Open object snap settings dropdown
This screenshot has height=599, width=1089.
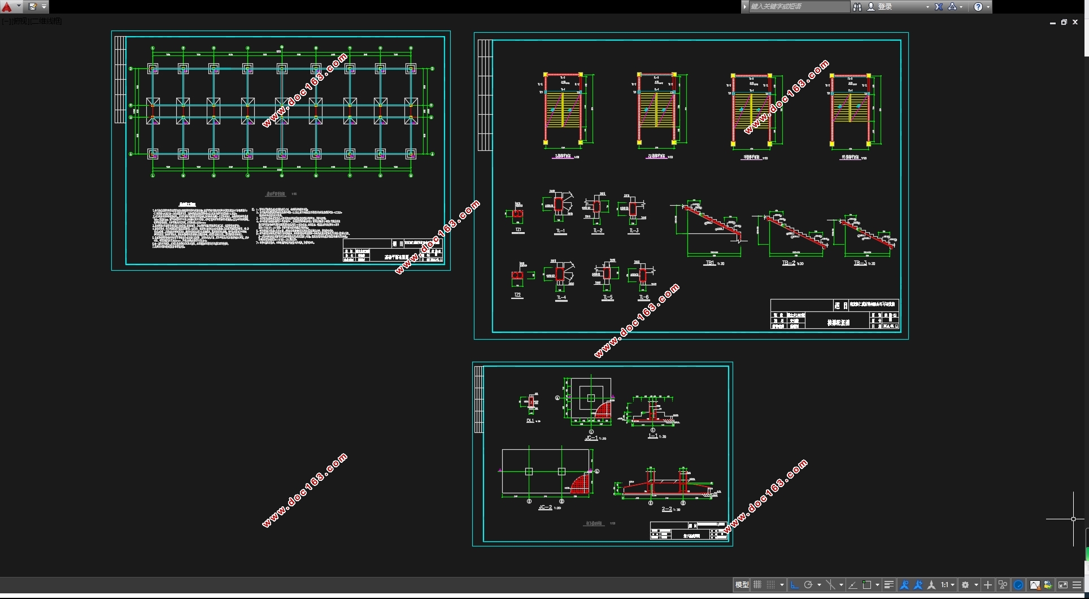pos(877,585)
